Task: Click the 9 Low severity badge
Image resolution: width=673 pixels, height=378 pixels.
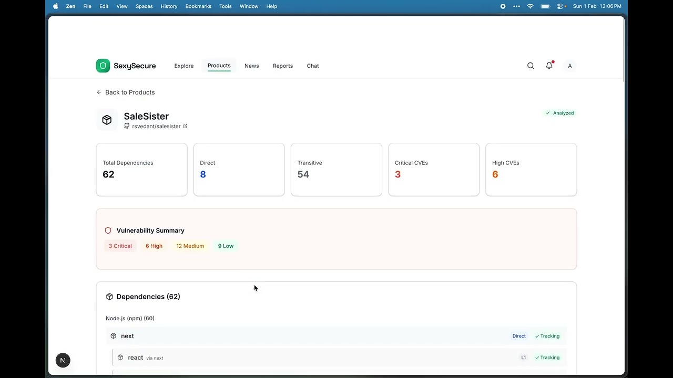Action: tap(226, 246)
